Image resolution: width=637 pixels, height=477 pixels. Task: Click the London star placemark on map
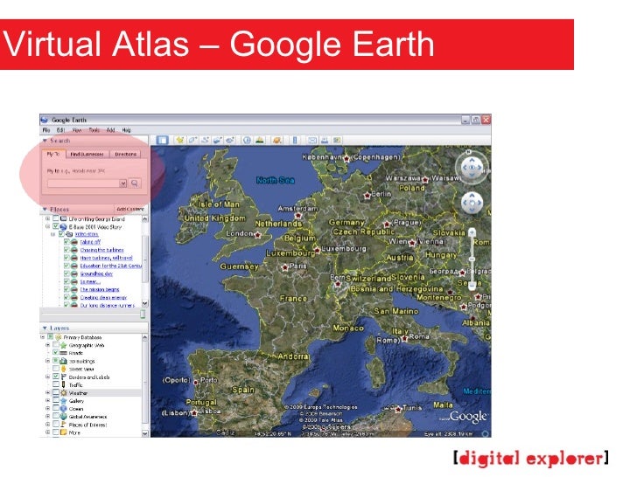257,234
